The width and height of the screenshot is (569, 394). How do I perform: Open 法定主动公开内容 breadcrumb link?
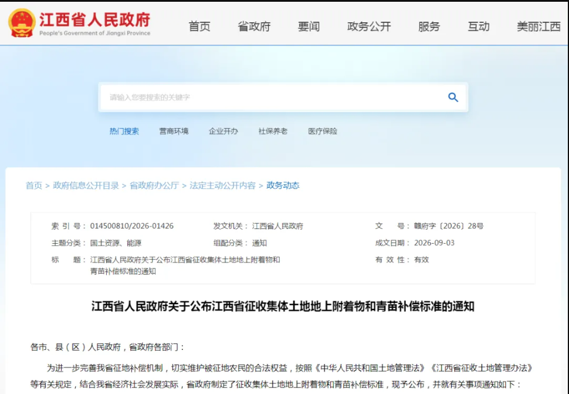[222, 186]
